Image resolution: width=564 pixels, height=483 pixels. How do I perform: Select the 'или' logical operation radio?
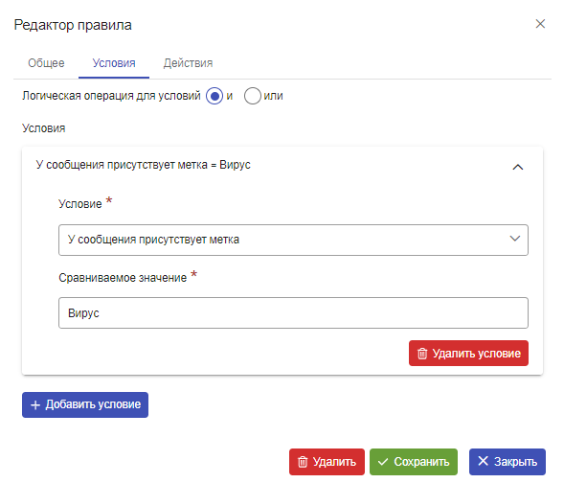(x=253, y=96)
